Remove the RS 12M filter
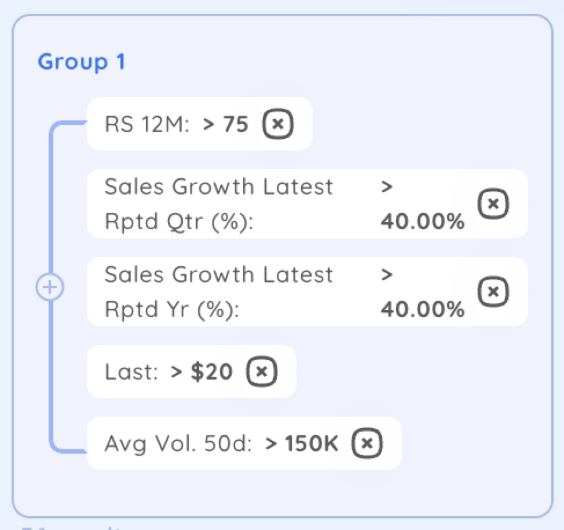This screenshot has height=530, width=564. click(x=278, y=124)
